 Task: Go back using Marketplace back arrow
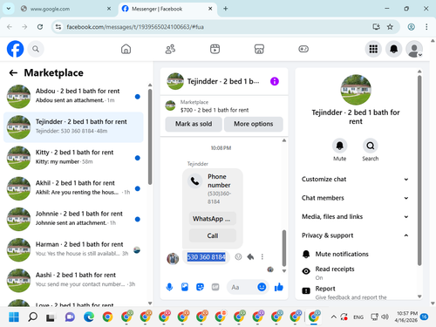coord(13,72)
